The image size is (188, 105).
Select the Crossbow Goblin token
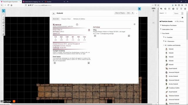[174, 88]
